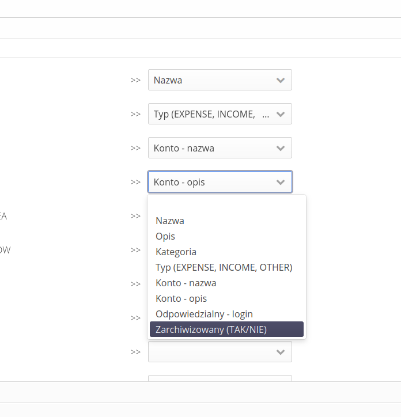Choose the blank option at the top of the list

click(226, 206)
